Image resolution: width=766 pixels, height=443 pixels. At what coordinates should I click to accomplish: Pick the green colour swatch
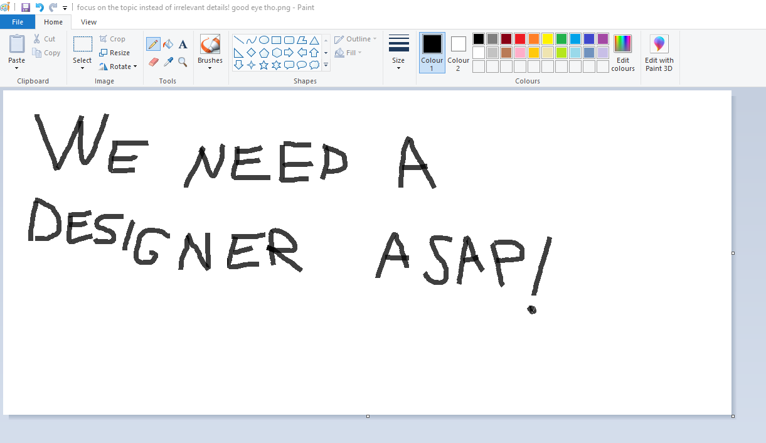tap(561, 39)
